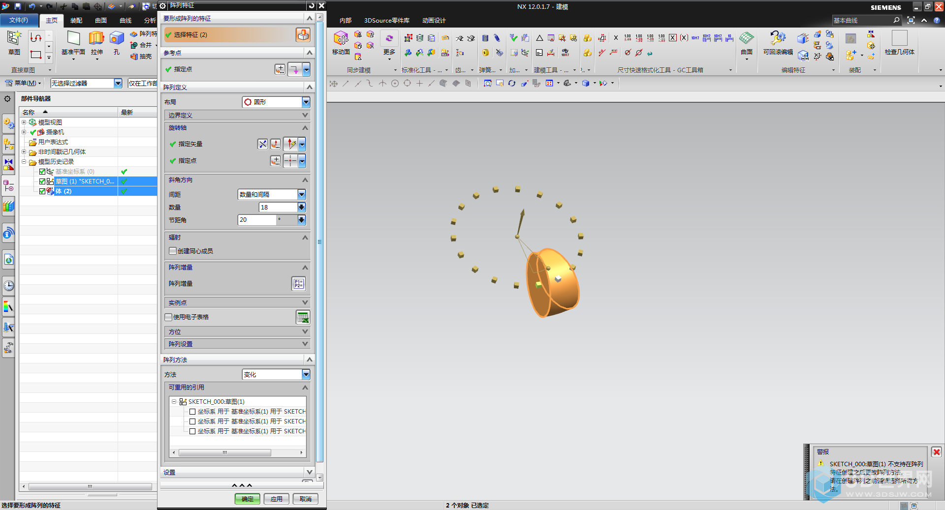Click the reverse vector direction icon
The width and height of the screenshot is (945, 510).
263,144
